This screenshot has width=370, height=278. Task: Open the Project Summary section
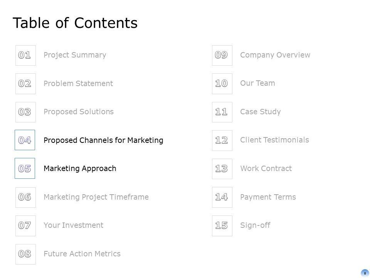pos(75,55)
